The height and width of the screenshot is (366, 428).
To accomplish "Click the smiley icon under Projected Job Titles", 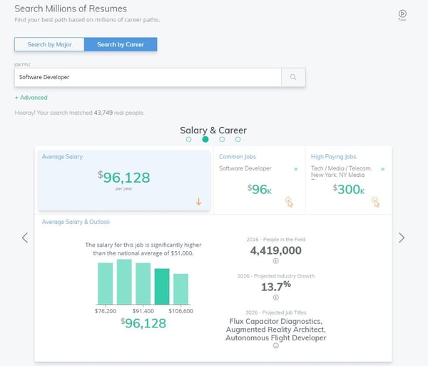I will click(275, 346).
